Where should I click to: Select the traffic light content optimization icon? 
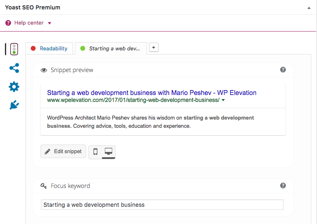click(x=14, y=49)
